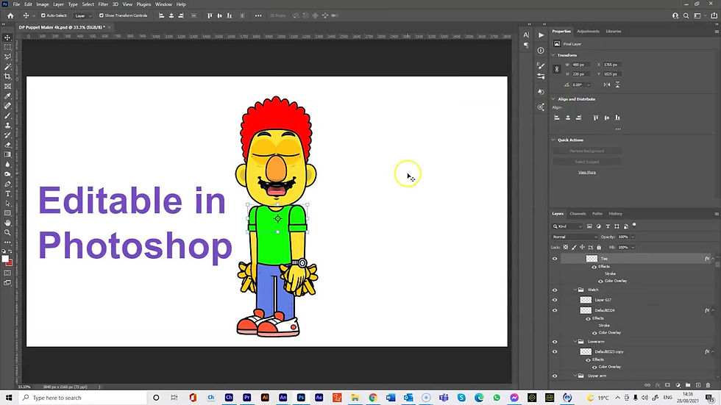Lock transparent pixels icon in Layers panel
The height and width of the screenshot is (405, 721).
pos(566,247)
